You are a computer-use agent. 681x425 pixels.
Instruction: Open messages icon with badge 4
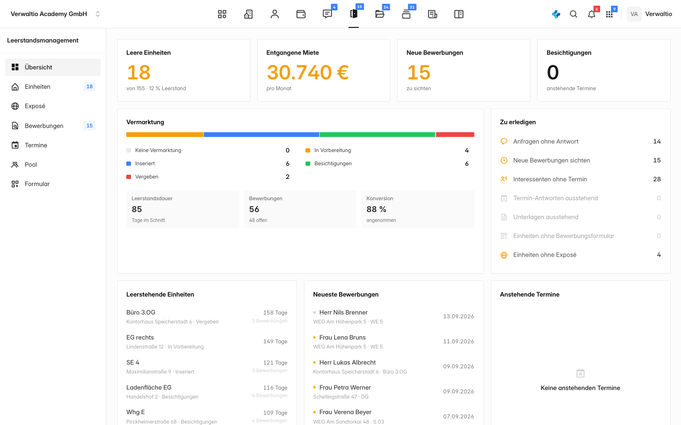coord(327,14)
